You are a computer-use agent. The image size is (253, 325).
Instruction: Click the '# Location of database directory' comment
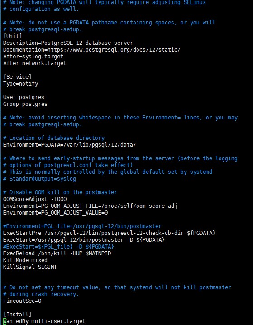point(54,138)
